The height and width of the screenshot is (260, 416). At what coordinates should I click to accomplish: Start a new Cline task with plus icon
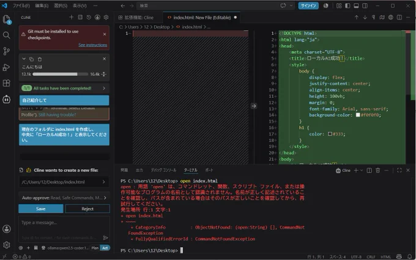click(71, 17)
